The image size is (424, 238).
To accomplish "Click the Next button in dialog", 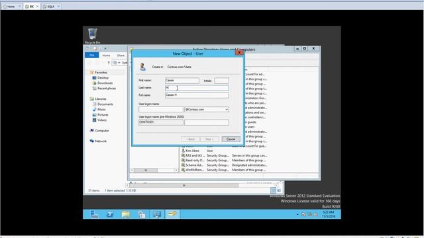I will (209, 139).
